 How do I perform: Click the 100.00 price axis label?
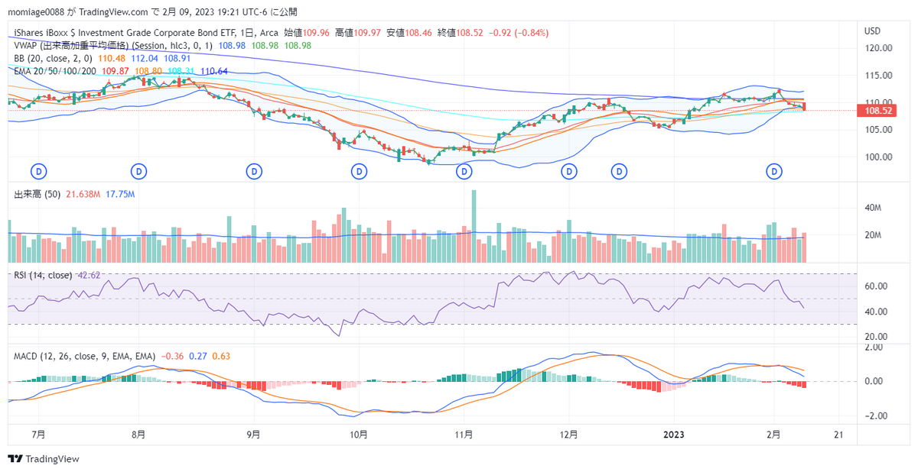click(x=878, y=157)
